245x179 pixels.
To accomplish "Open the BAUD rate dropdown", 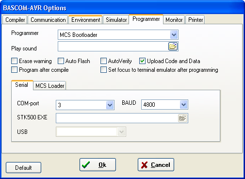I will (183, 105).
